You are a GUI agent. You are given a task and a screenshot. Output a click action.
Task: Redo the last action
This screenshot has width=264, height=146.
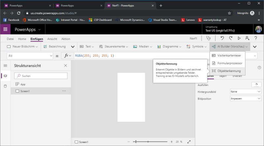(231, 38)
